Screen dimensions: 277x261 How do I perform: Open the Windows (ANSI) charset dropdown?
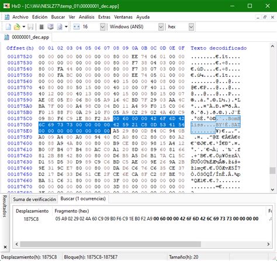[x=136, y=27]
